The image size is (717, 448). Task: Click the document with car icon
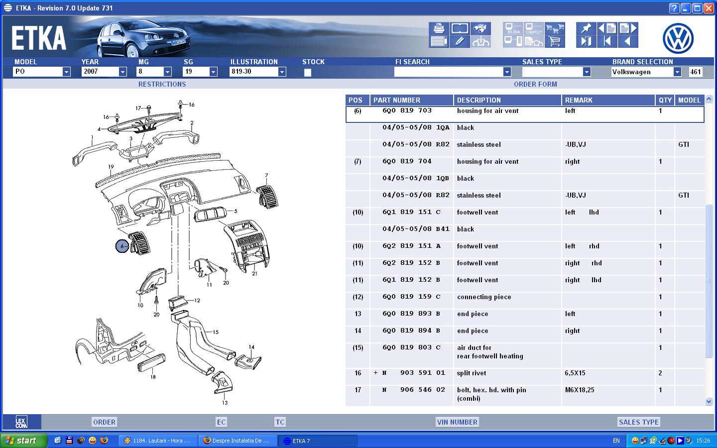(x=534, y=41)
